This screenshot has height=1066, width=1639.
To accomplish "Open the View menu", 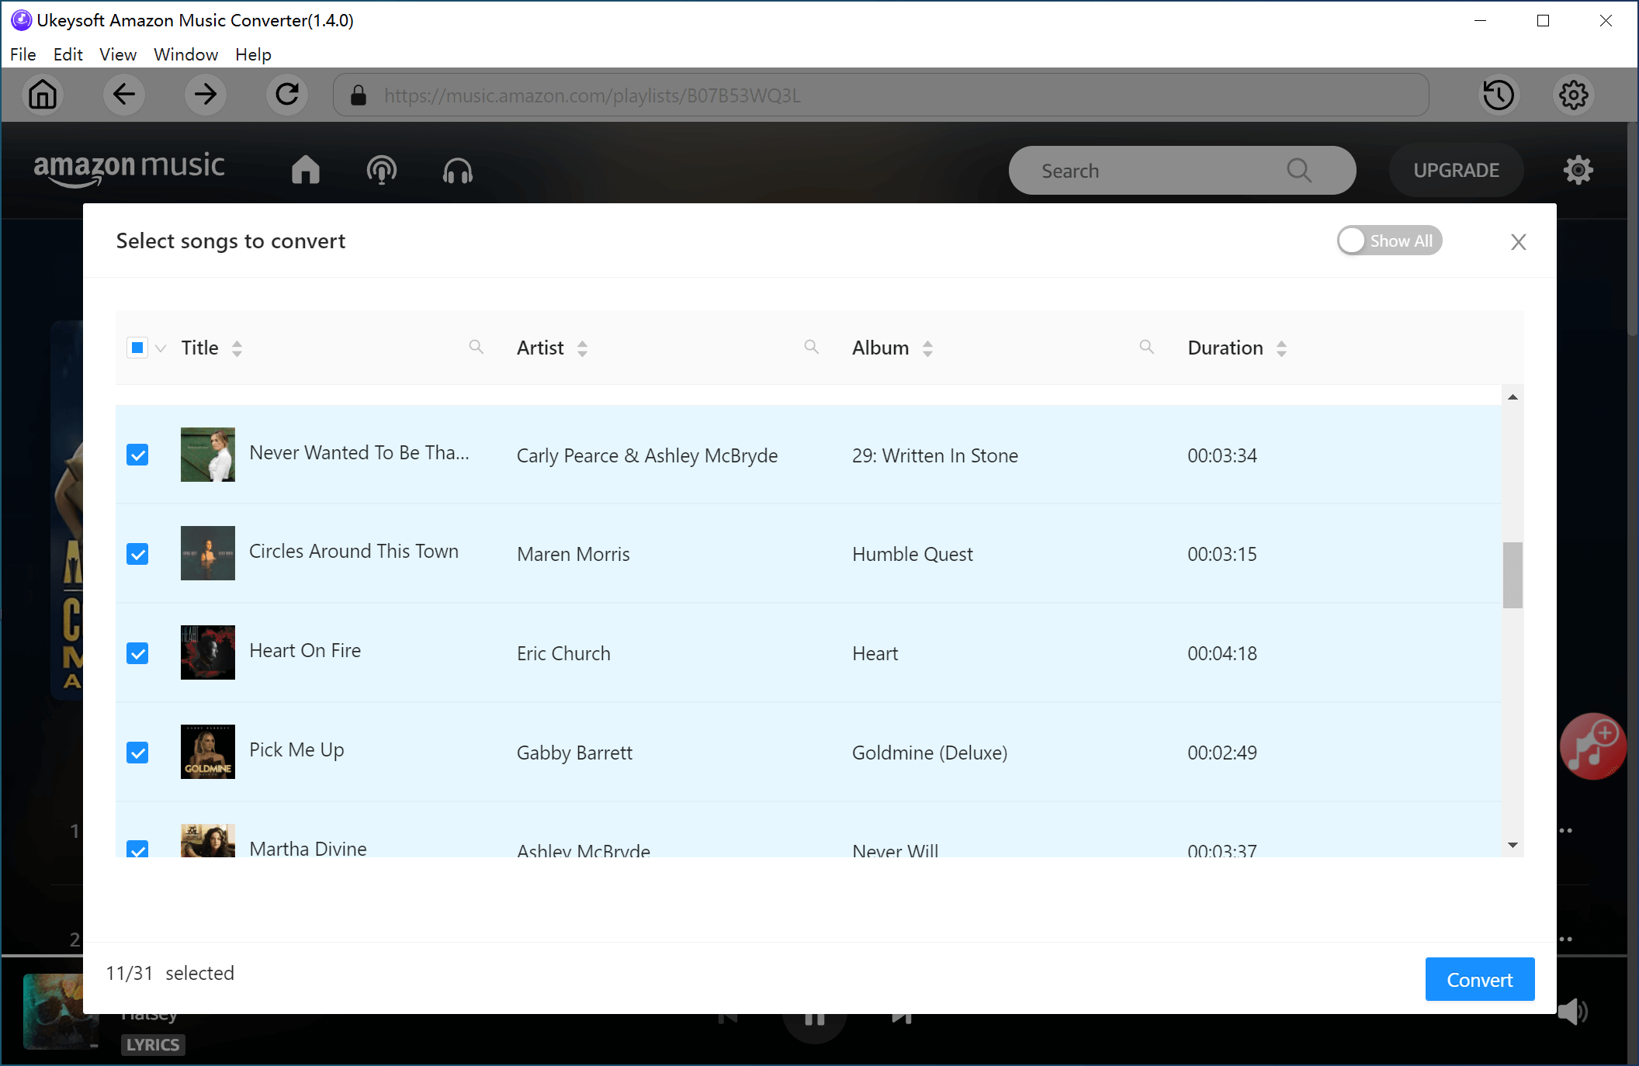I will coord(116,55).
